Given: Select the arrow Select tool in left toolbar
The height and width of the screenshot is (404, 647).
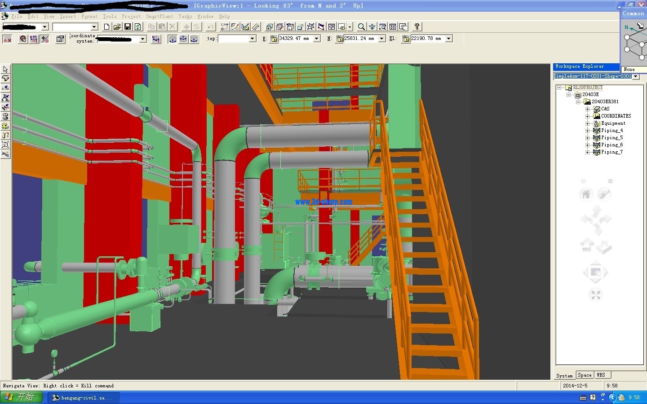Looking at the screenshot, I should point(5,70).
